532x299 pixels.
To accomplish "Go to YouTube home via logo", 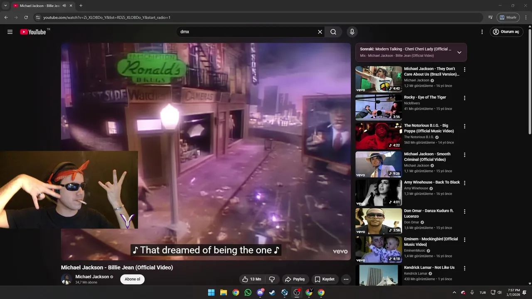I will (x=33, y=32).
